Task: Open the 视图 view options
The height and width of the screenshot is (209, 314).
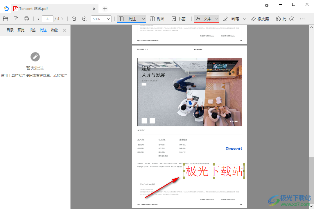Action: (157, 19)
